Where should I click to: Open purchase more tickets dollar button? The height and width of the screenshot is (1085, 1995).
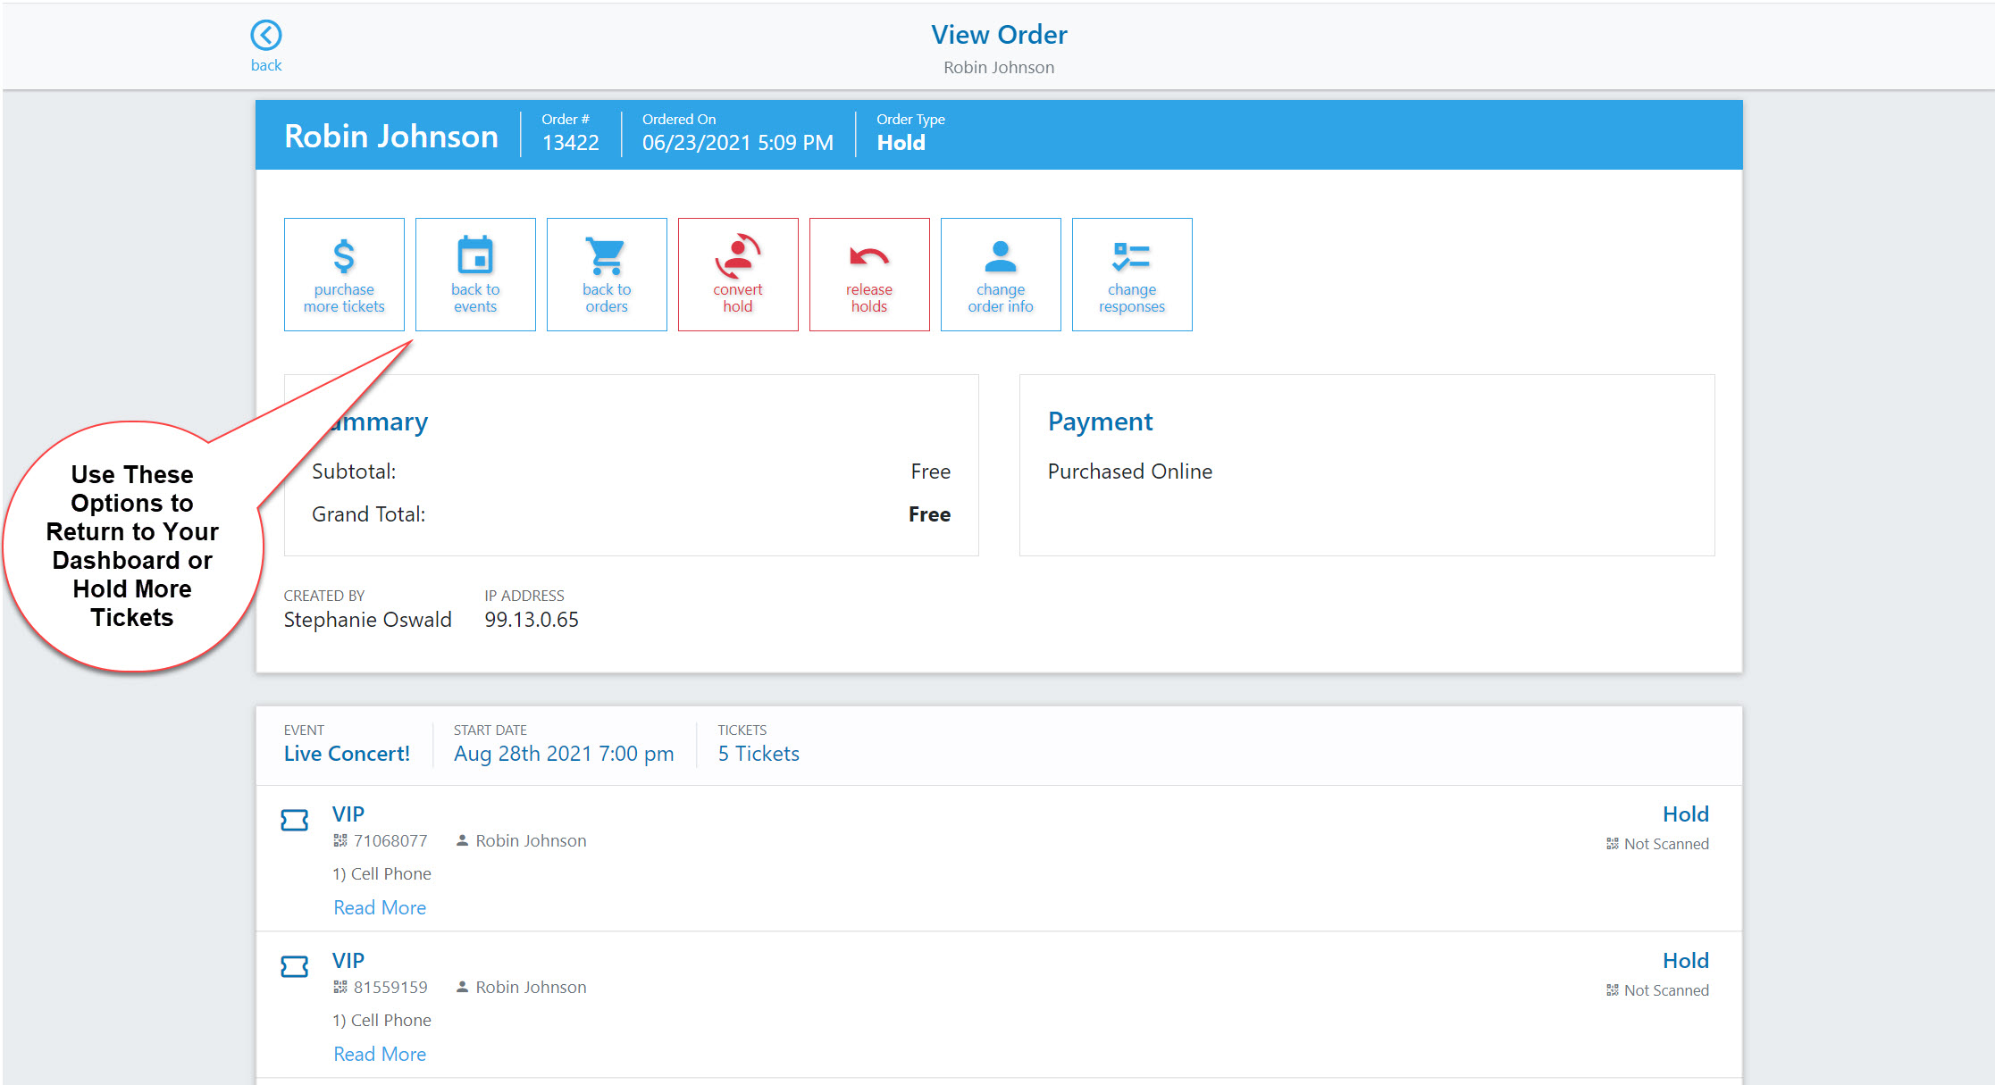coord(344,274)
